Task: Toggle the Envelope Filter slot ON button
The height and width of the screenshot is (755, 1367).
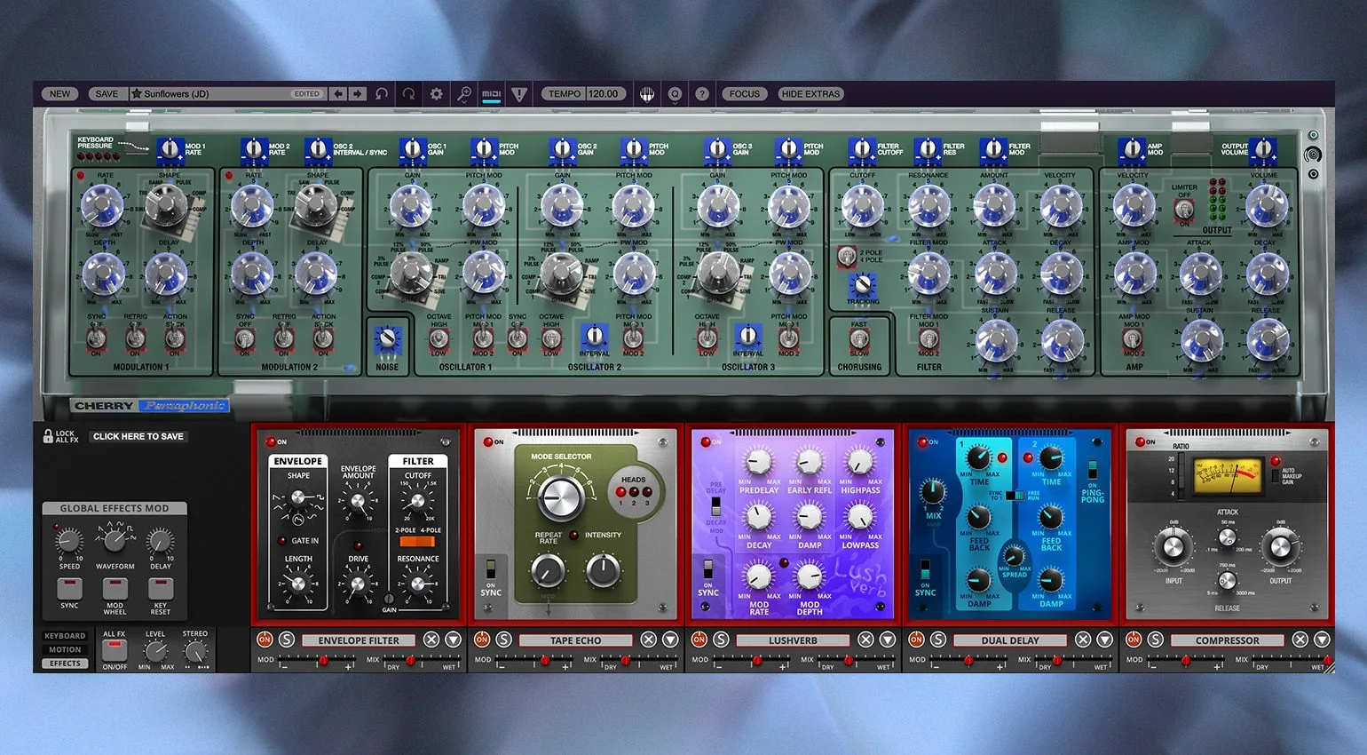Action: click(265, 640)
